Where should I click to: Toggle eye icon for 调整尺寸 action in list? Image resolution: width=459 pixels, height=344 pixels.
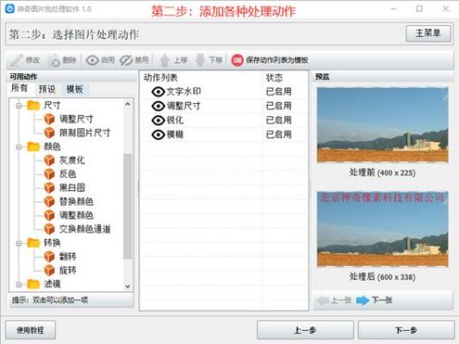[x=158, y=106]
